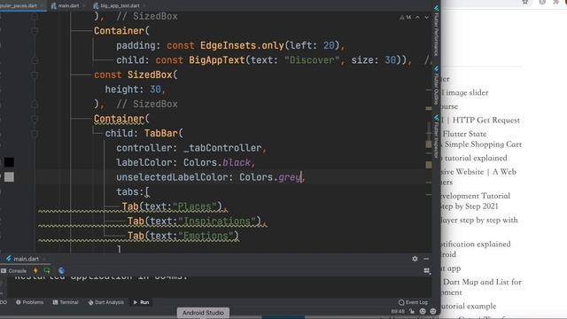567x319 pixels.
Task: Click the line:column position indicator in status bar
Action: tap(398, 311)
